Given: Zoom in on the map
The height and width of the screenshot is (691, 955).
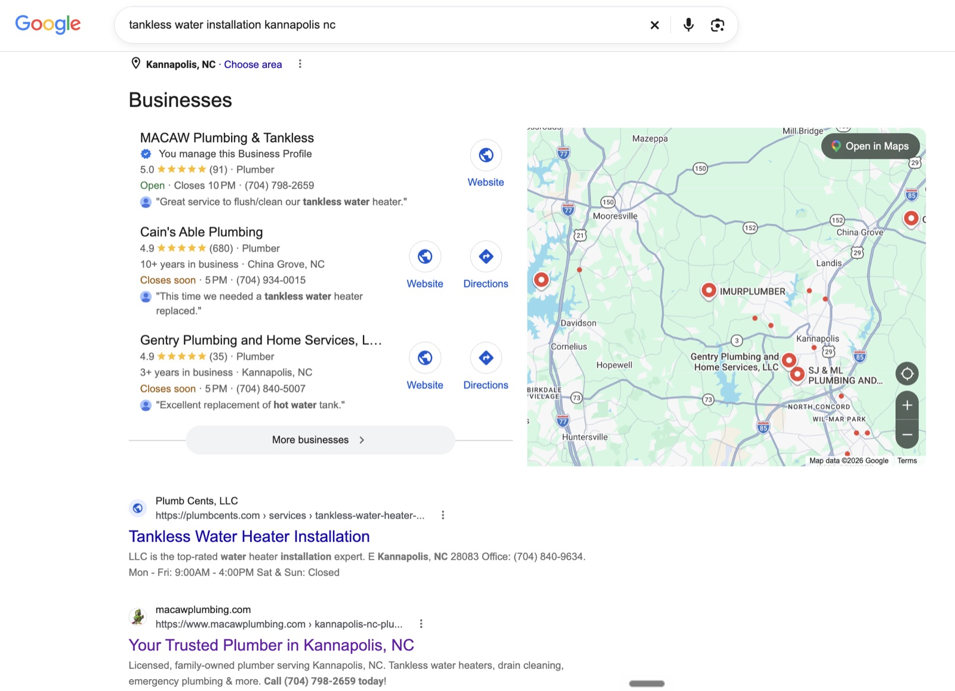Looking at the screenshot, I should (907, 405).
